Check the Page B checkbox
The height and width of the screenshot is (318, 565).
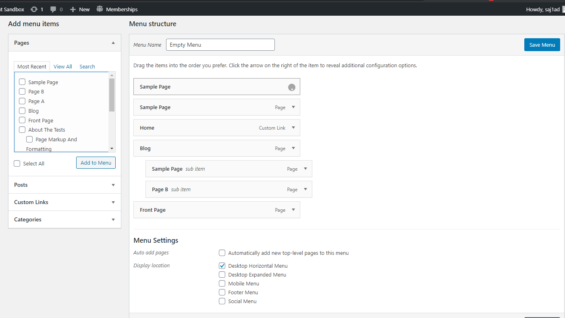22,92
